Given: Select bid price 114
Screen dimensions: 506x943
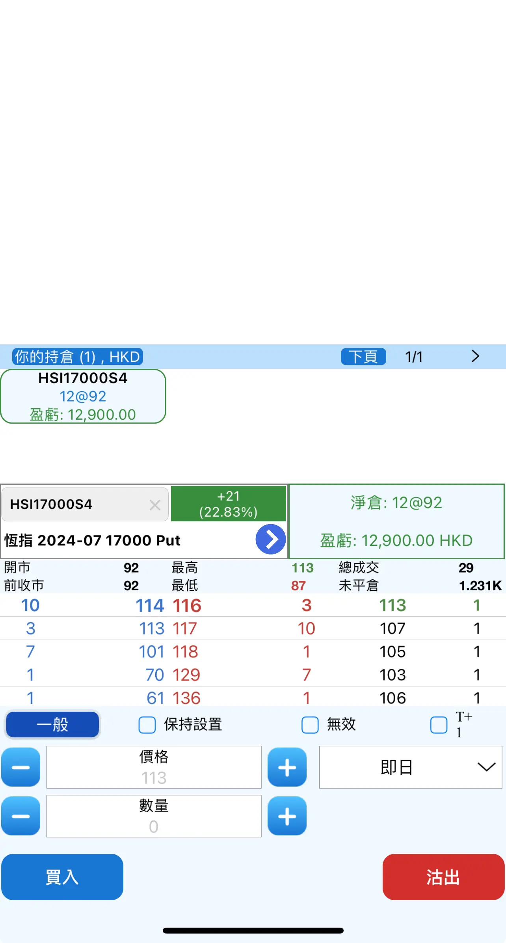Looking at the screenshot, I should 150,606.
